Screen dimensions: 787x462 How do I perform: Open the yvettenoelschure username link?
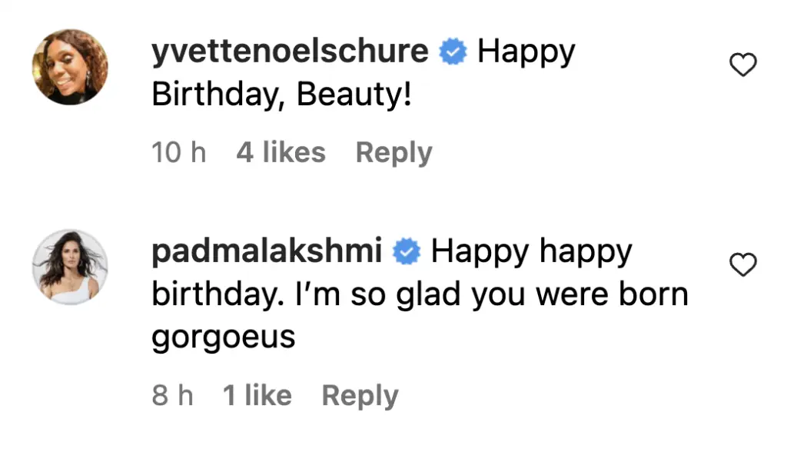point(290,52)
